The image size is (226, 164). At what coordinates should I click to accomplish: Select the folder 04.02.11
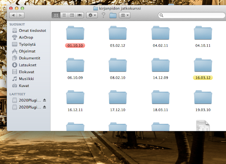point(160,37)
